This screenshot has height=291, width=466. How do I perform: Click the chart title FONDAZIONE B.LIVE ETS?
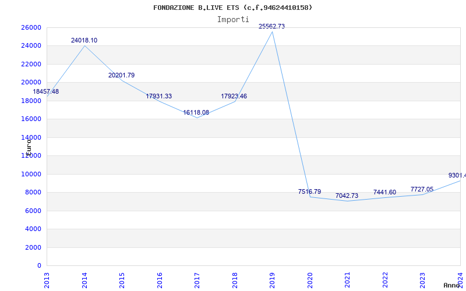[232, 8]
